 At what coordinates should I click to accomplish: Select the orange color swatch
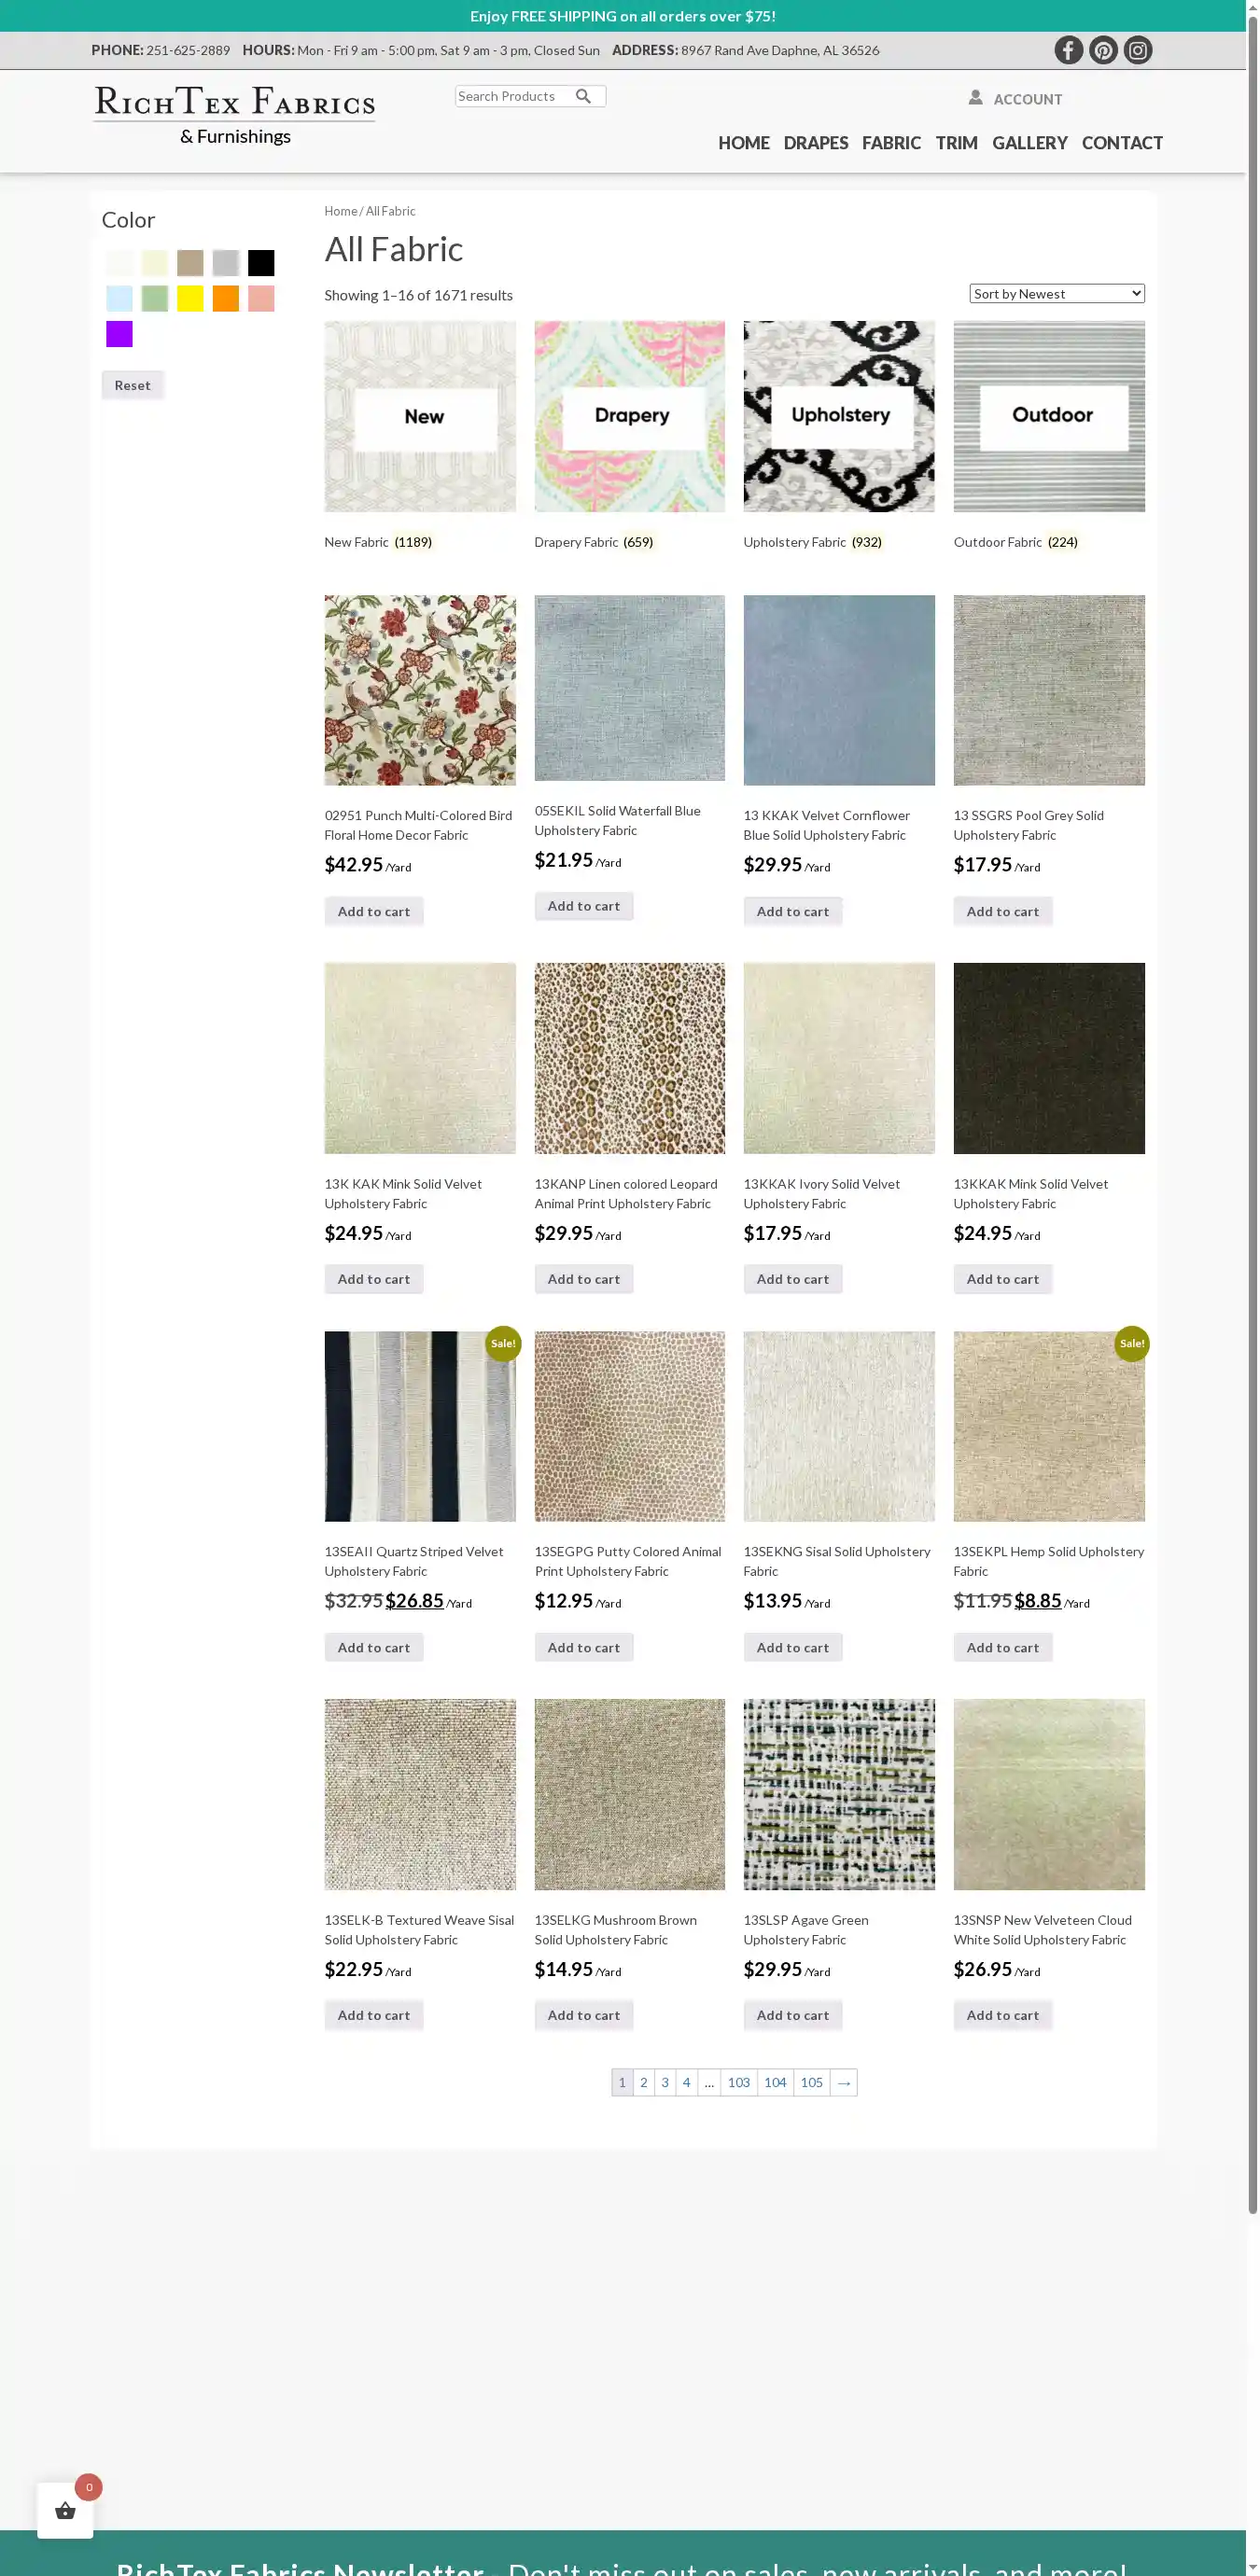pos(226,298)
